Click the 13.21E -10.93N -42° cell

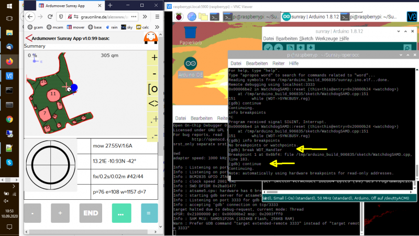coord(124,161)
